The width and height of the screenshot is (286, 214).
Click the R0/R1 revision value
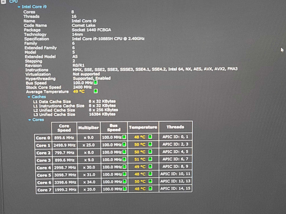[x=78, y=65]
